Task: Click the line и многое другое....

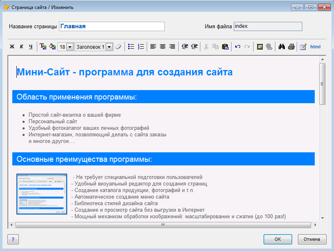Action: [x=52, y=141]
